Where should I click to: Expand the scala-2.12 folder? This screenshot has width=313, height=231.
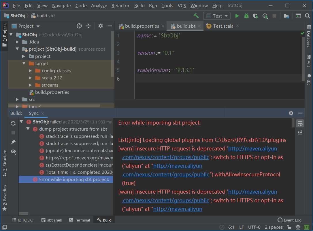(30, 78)
